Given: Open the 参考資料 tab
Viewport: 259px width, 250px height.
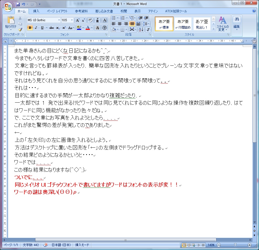Looking at the screenshot, I should [81, 11].
